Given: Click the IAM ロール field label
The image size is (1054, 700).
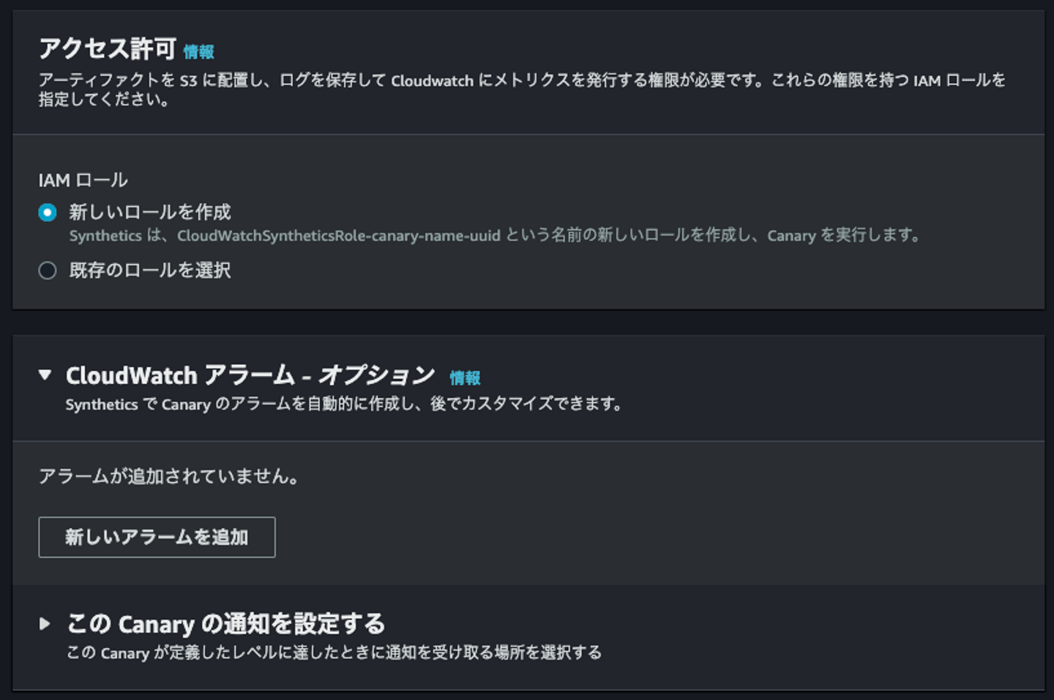Looking at the screenshot, I should click(83, 180).
